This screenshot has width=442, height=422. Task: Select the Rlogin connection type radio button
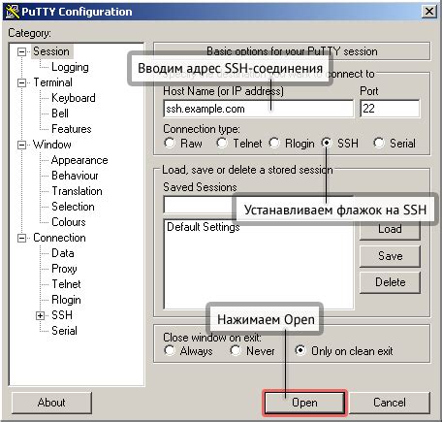(x=274, y=143)
